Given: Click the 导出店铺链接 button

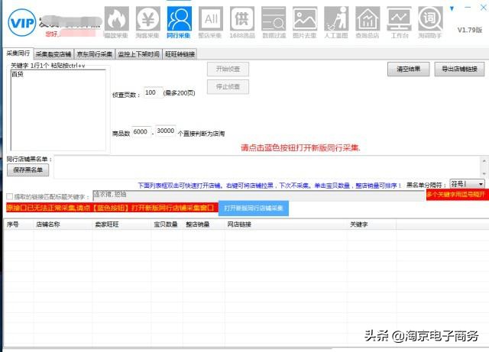Looking at the screenshot, I should pyautogui.click(x=459, y=69).
